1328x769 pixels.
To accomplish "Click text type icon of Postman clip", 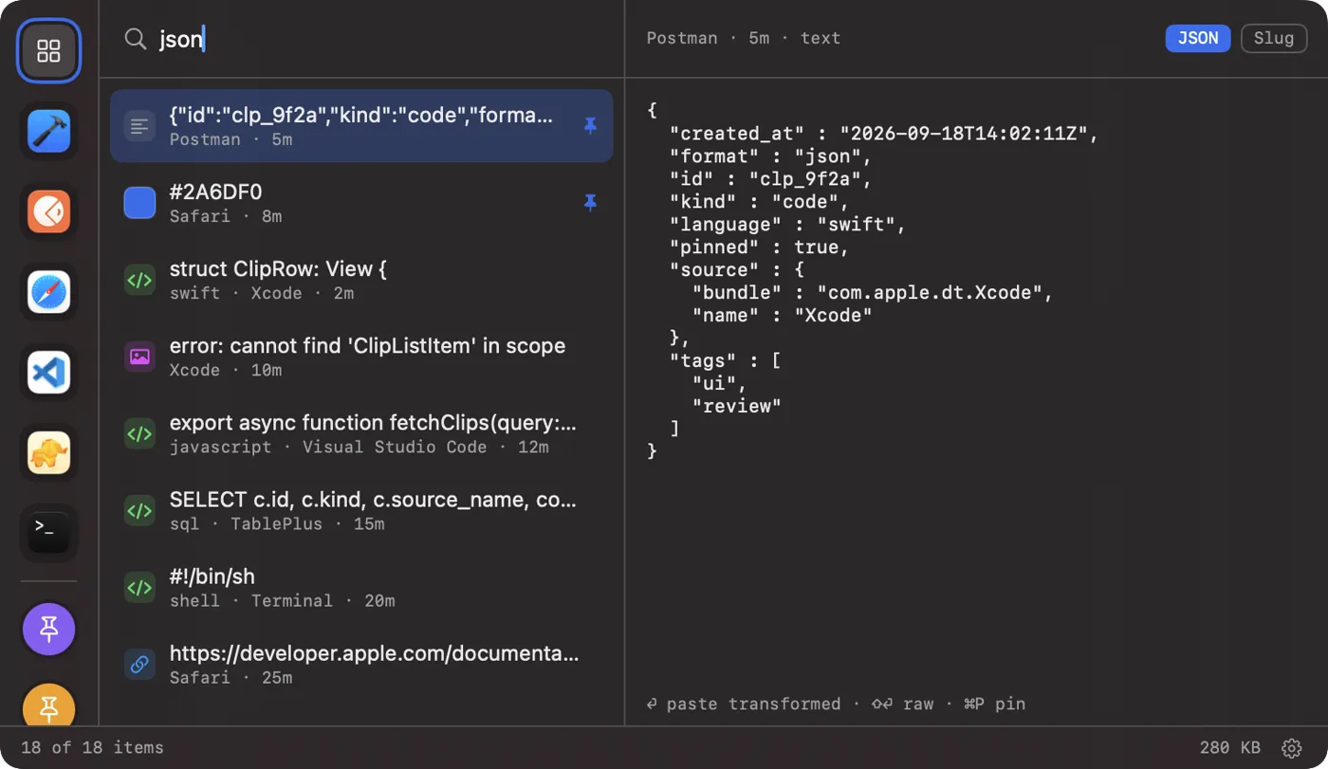I will (x=139, y=126).
